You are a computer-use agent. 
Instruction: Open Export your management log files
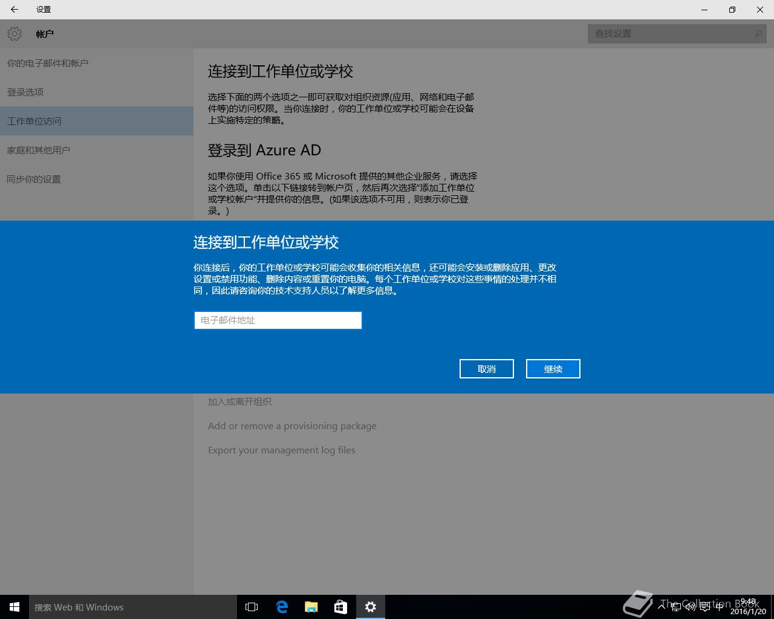click(x=281, y=450)
